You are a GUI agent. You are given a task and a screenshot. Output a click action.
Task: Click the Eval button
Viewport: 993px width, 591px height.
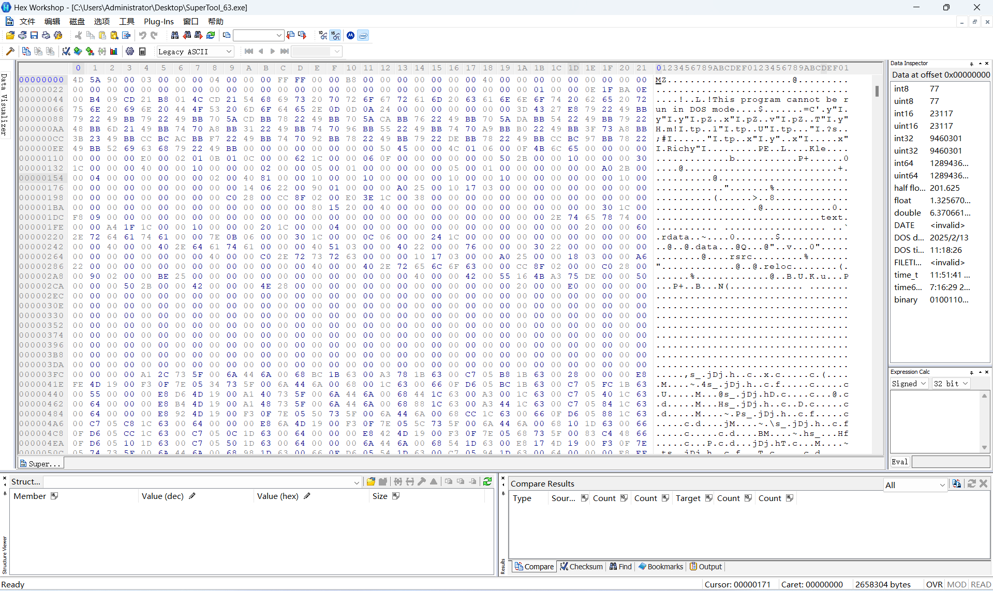point(899,462)
